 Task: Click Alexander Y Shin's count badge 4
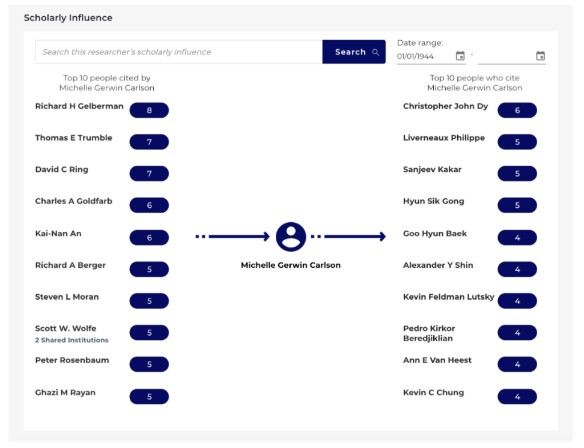(517, 269)
